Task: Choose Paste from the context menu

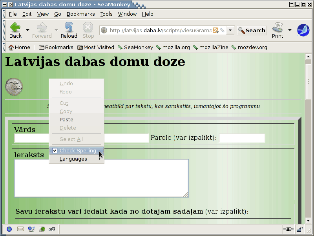Action: click(x=77, y=120)
